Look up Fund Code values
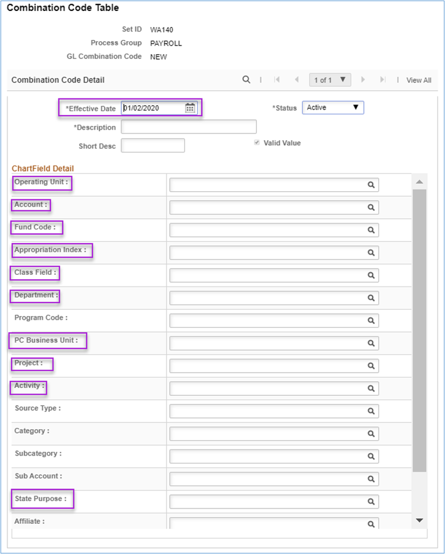This screenshot has height=554, width=445. 371,230
